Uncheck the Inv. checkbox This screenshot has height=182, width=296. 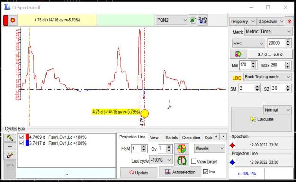[x=206, y=172]
